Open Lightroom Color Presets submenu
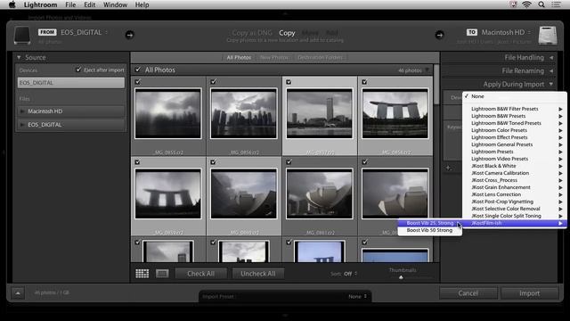Viewport: 570px width, 321px height. (515, 130)
